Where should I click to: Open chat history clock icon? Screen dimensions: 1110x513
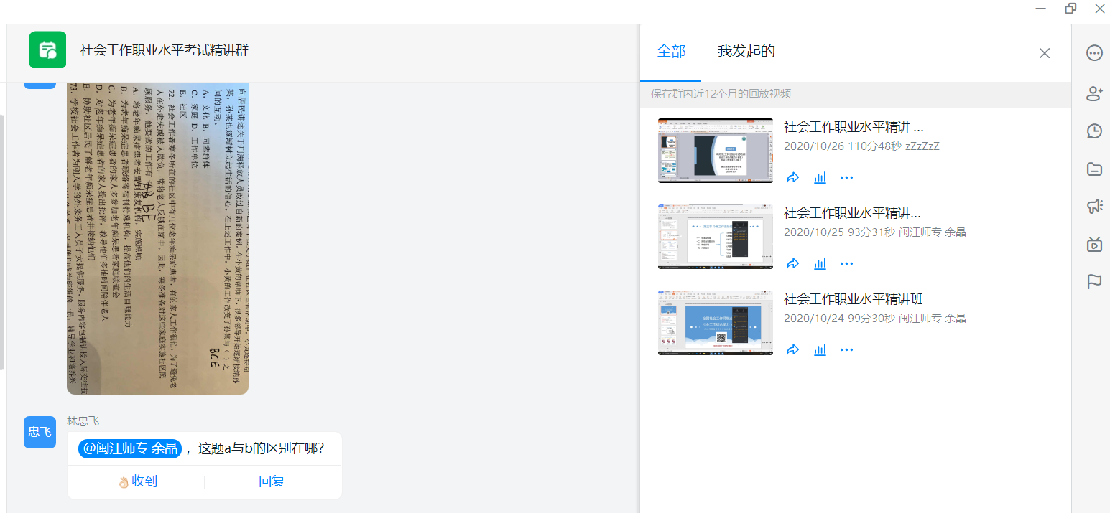[x=1094, y=131]
